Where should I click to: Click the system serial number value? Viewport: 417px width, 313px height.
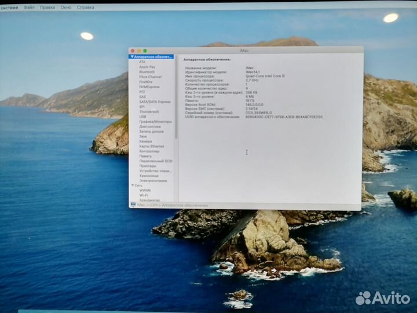click(x=258, y=113)
